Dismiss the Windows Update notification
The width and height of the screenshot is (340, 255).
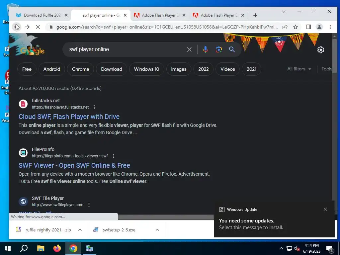coord(325,209)
